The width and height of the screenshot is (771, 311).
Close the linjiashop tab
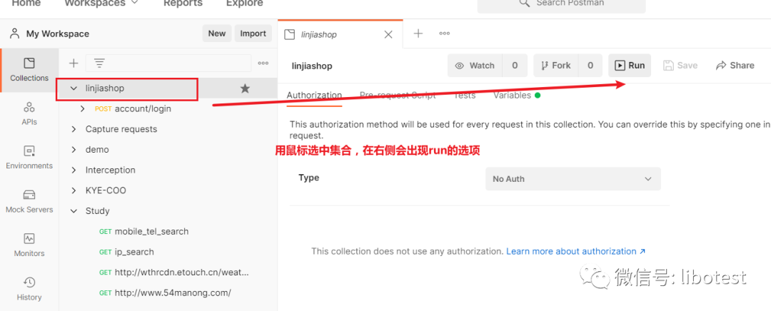[388, 34]
